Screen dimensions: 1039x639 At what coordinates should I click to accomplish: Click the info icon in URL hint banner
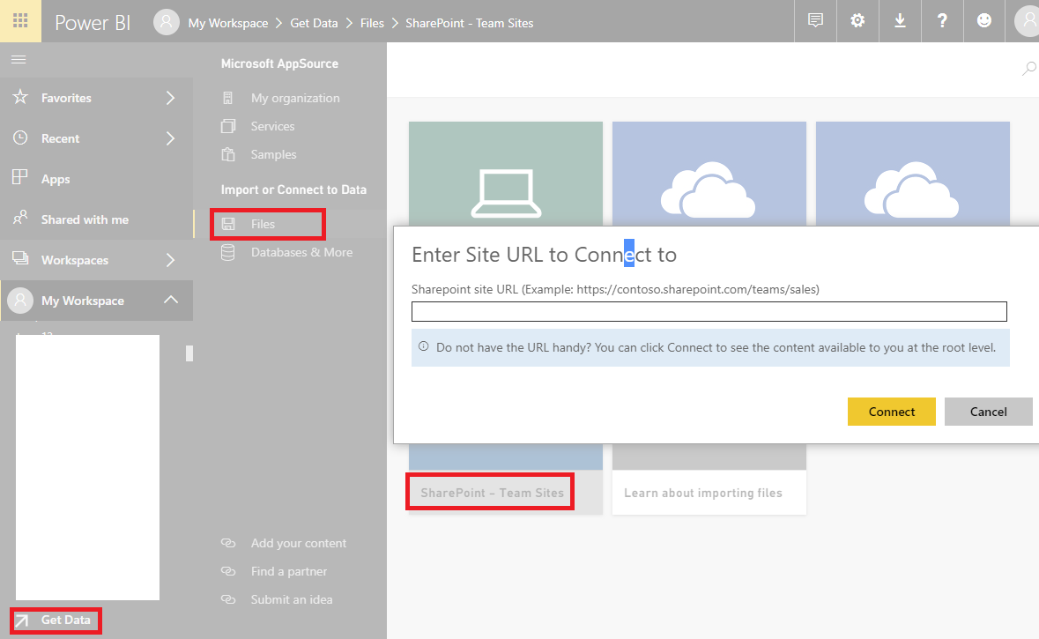423,346
